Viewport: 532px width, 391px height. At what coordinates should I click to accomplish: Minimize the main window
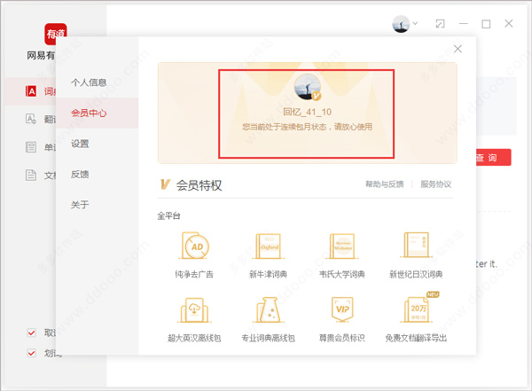tap(464, 24)
